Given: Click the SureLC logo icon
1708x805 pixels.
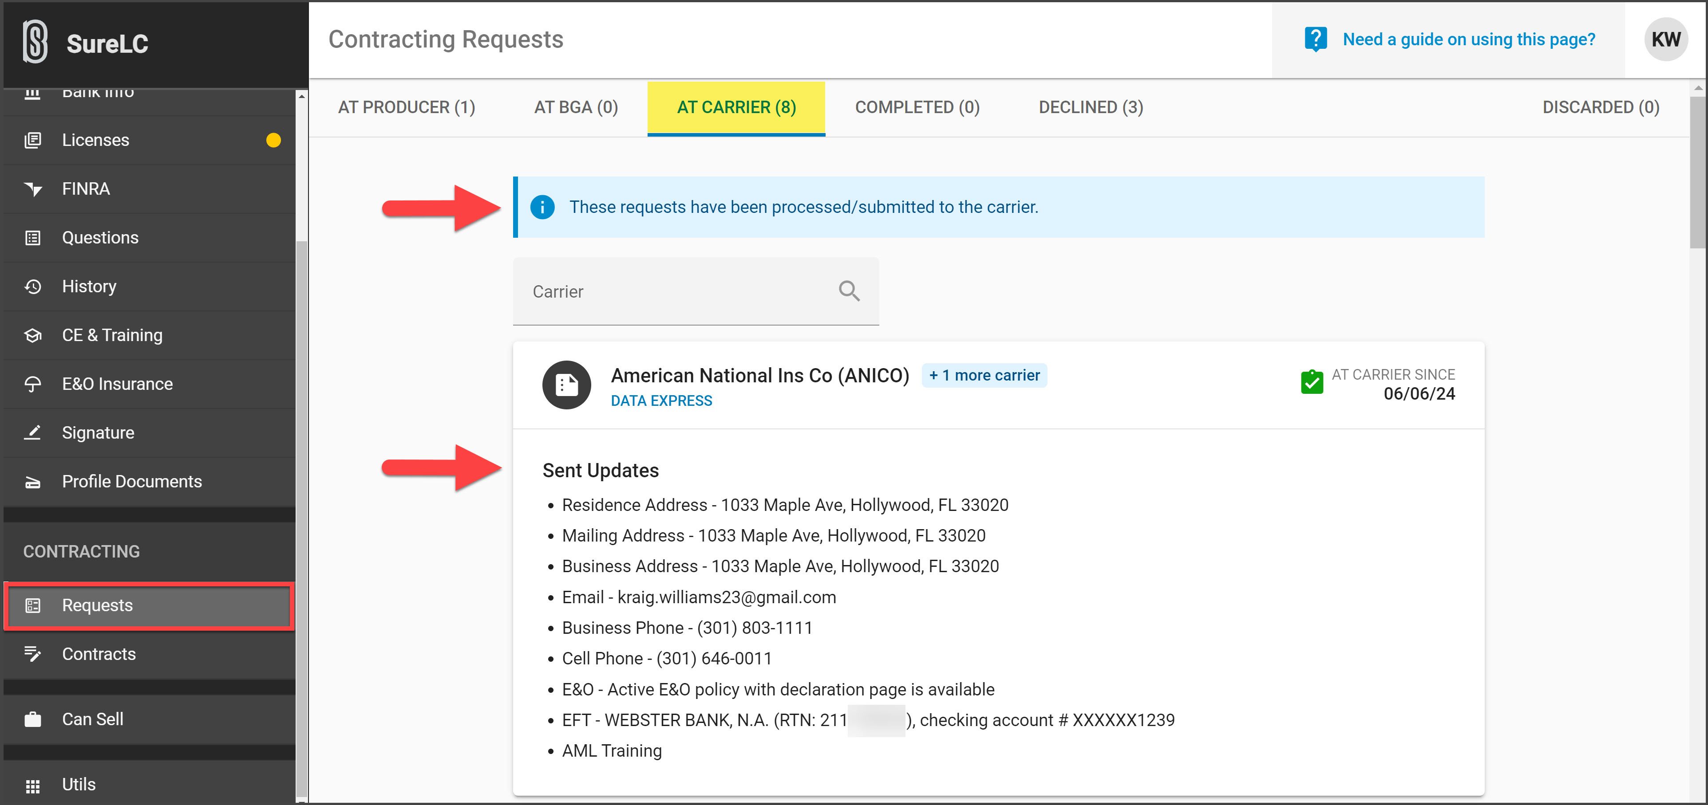Looking at the screenshot, I should (35, 41).
